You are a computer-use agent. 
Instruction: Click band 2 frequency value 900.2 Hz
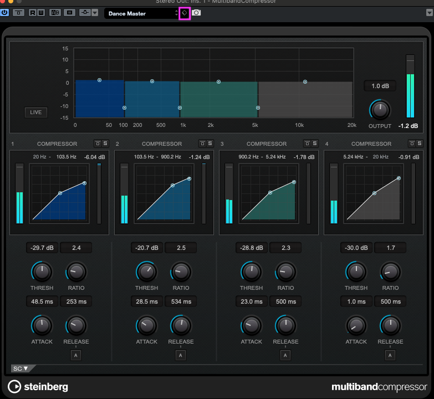(x=171, y=157)
